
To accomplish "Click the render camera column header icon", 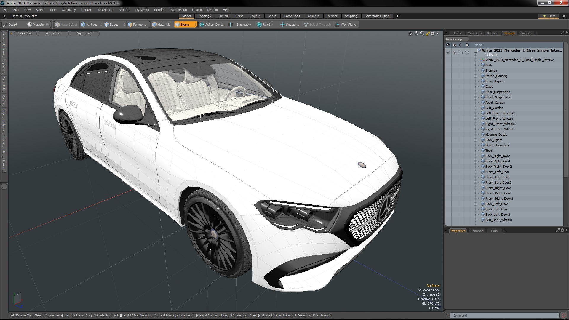I will coord(455,45).
